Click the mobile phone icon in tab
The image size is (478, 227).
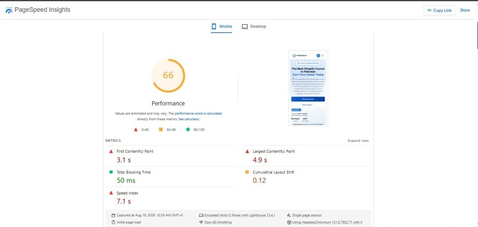click(x=214, y=26)
